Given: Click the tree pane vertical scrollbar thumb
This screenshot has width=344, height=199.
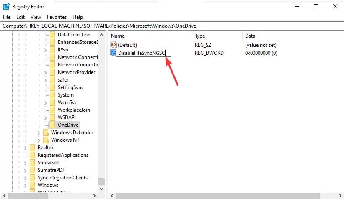Looking at the screenshot, I should point(101,181).
